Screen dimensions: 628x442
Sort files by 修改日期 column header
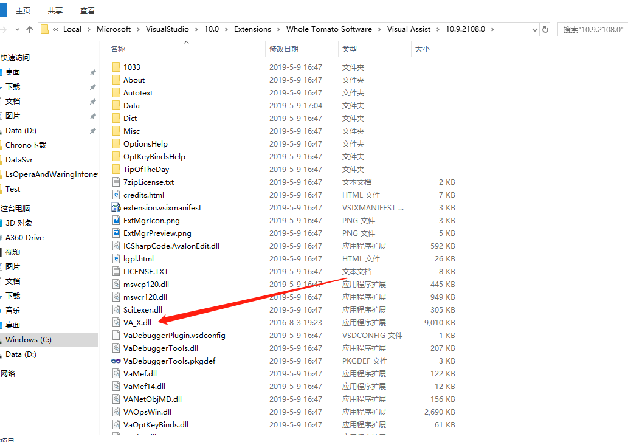(284, 49)
